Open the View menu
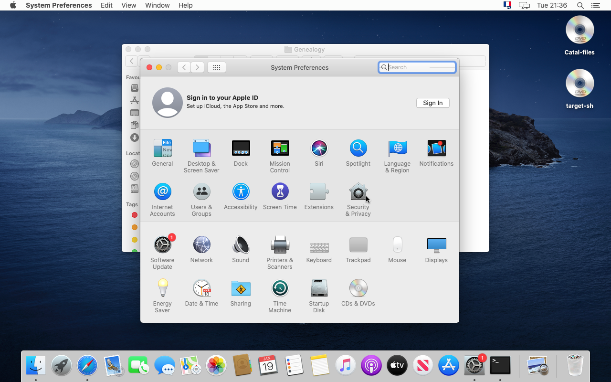The height and width of the screenshot is (382, 611). point(129,5)
